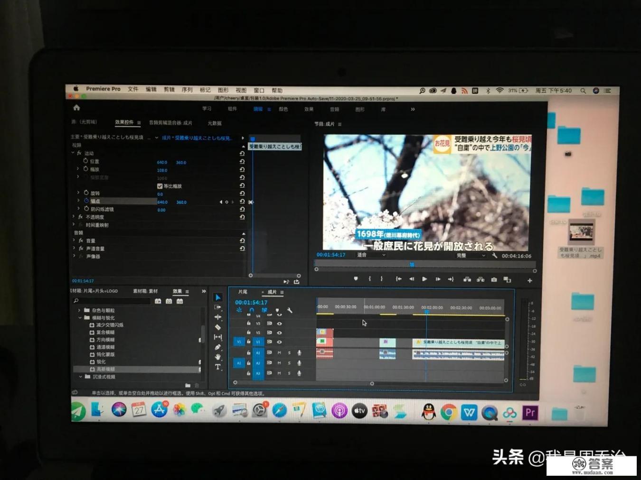Mute audio track A1 with M button
The width and height of the screenshot is (641, 480).
click(x=279, y=353)
